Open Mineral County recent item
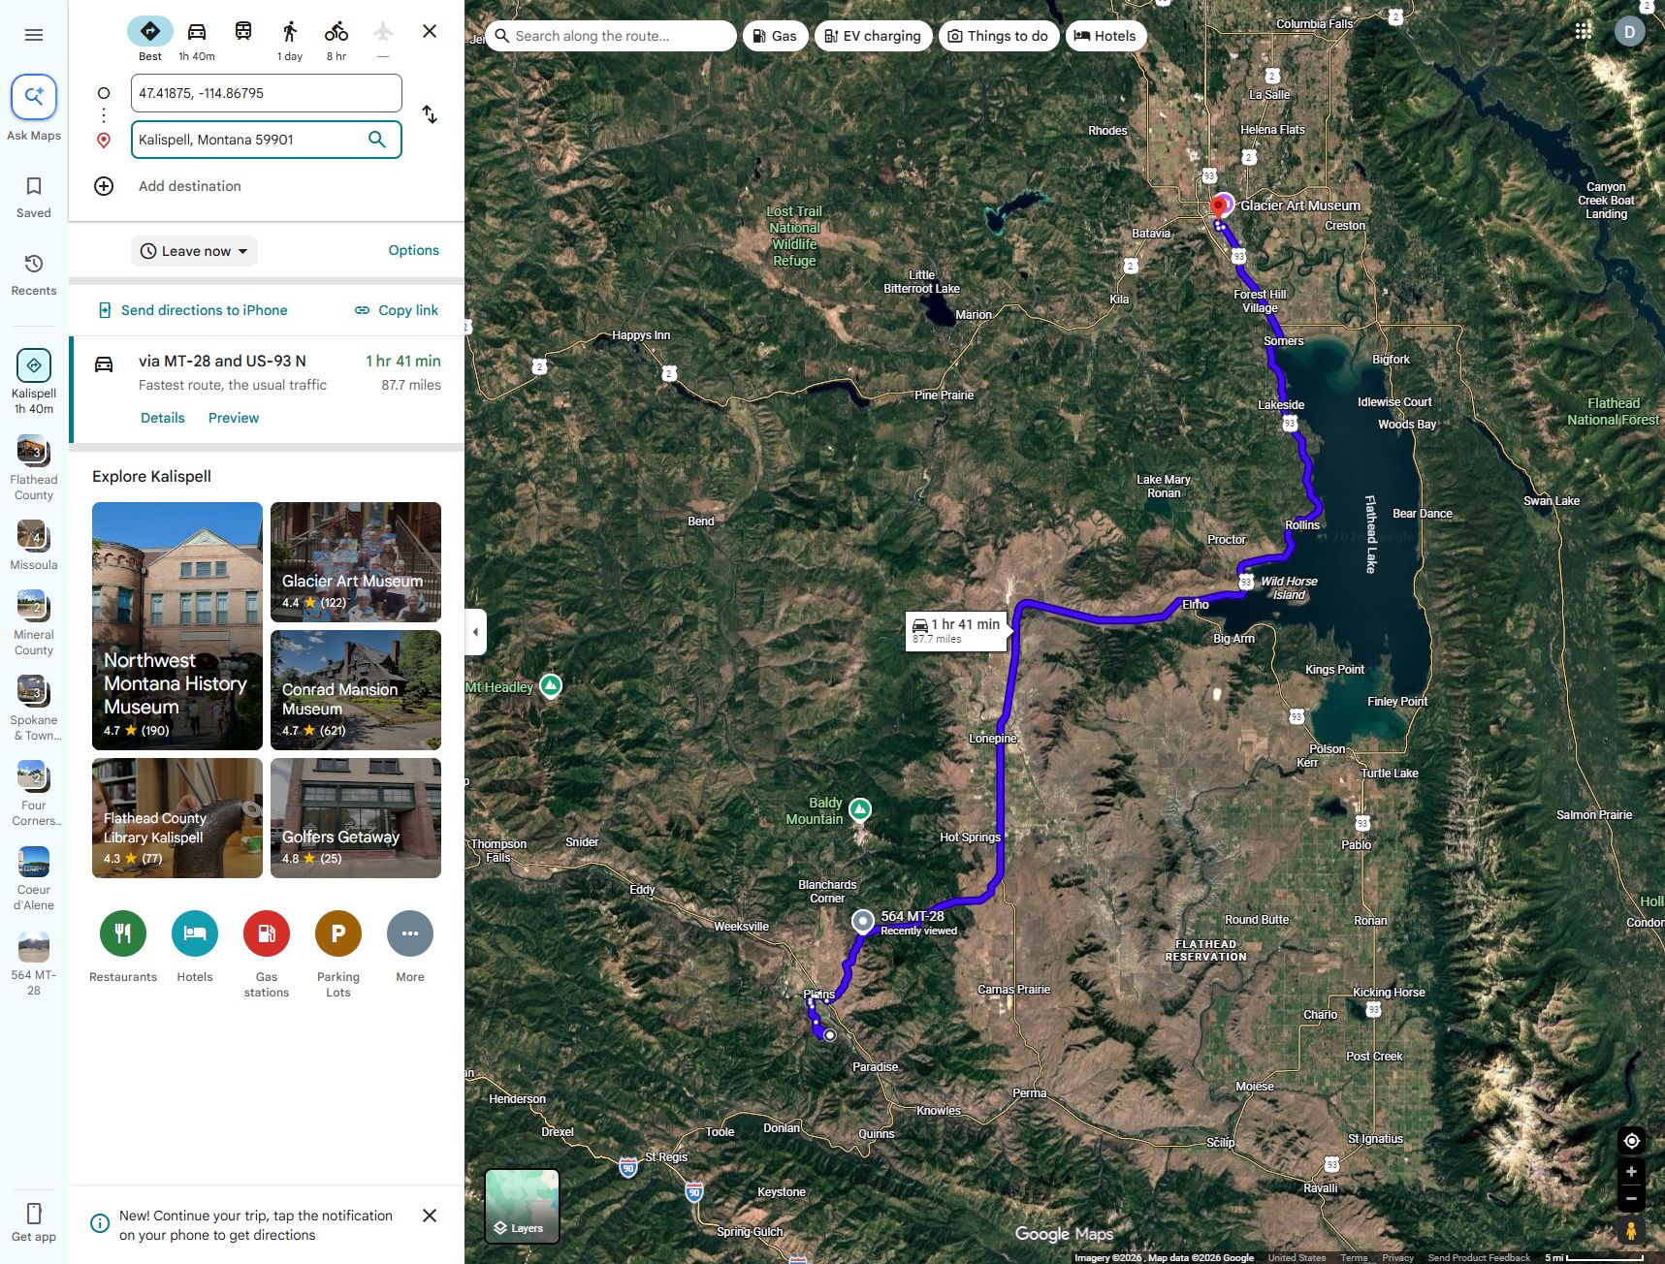Viewport: 1665px width, 1264px height. click(x=34, y=622)
